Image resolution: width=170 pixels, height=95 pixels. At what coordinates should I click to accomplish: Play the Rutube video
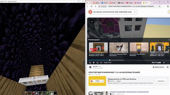(x=94, y=63)
